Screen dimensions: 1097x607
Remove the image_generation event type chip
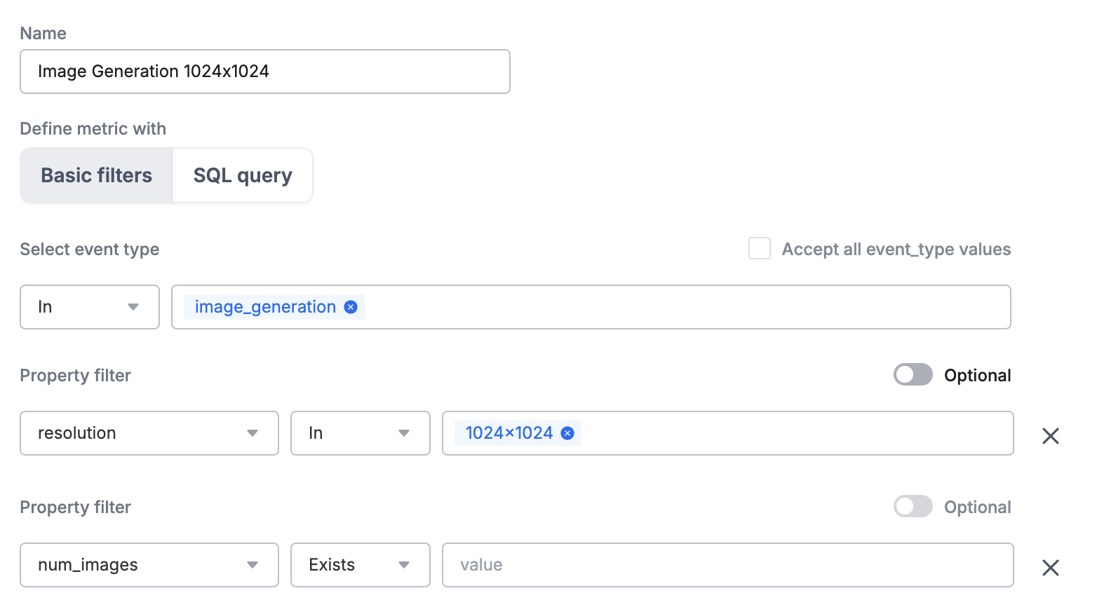tap(350, 306)
